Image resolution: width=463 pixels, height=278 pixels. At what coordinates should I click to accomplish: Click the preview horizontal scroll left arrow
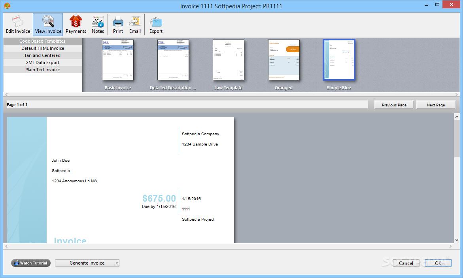point(6,246)
